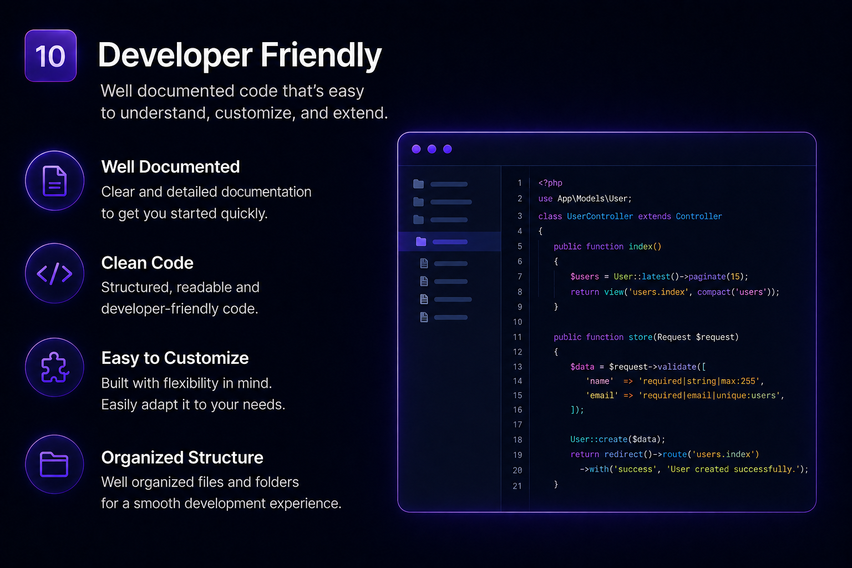The width and height of the screenshot is (852, 568).
Task: Click the Easy to Customize puzzle icon
Action: pyautogui.click(x=54, y=367)
